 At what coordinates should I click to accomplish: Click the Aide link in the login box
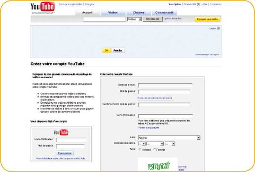(x=83, y=158)
